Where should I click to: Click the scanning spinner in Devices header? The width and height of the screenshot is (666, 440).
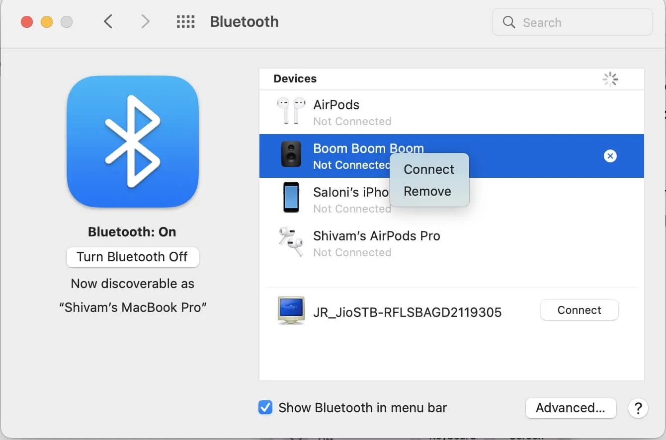coord(610,79)
